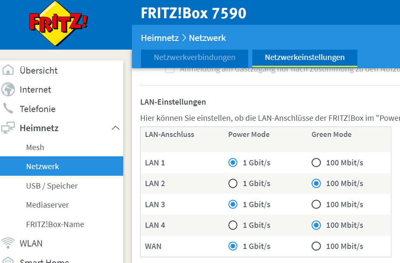This screenshot has width=400, height=263.
Task: Set LAN 2 to 1 Gbit/s Power Mode
Action: coord(232,184)
